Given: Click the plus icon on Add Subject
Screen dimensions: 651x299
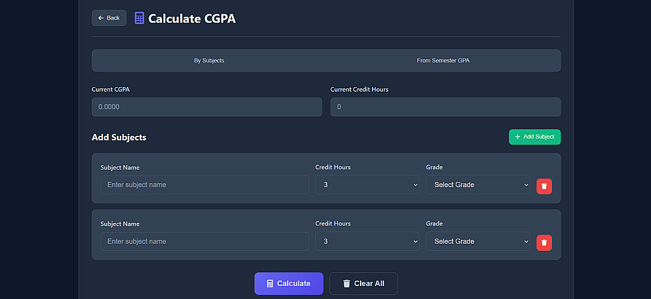Looking at the screenshot, I should (x=518, y=137).
